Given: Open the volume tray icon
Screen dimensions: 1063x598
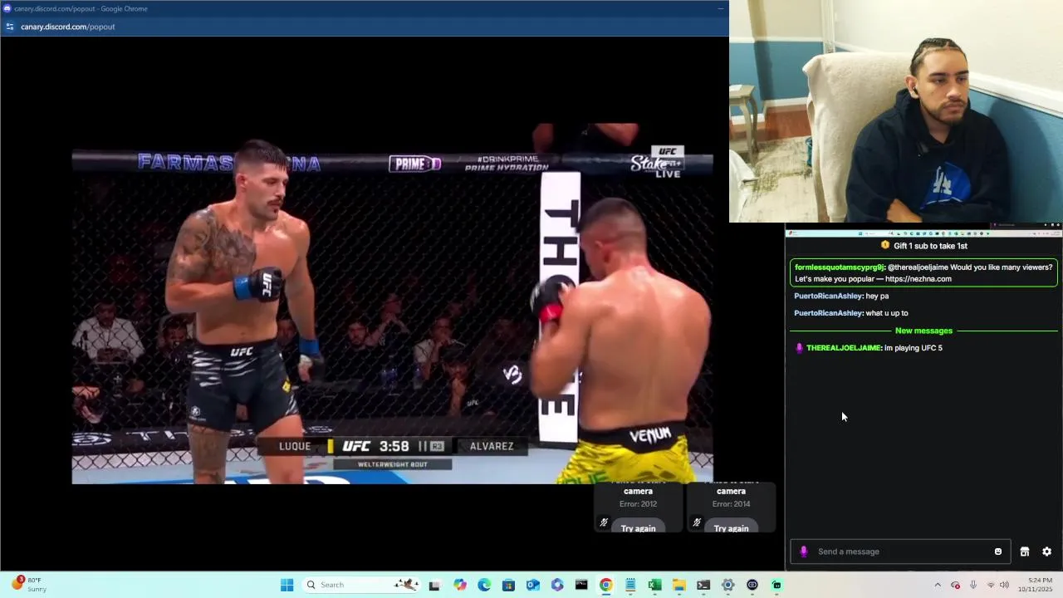Looking at the screenshot, I should click(1004, 585).
